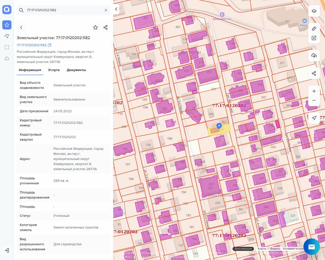Add parcel to favorites with star

(95, 27)
